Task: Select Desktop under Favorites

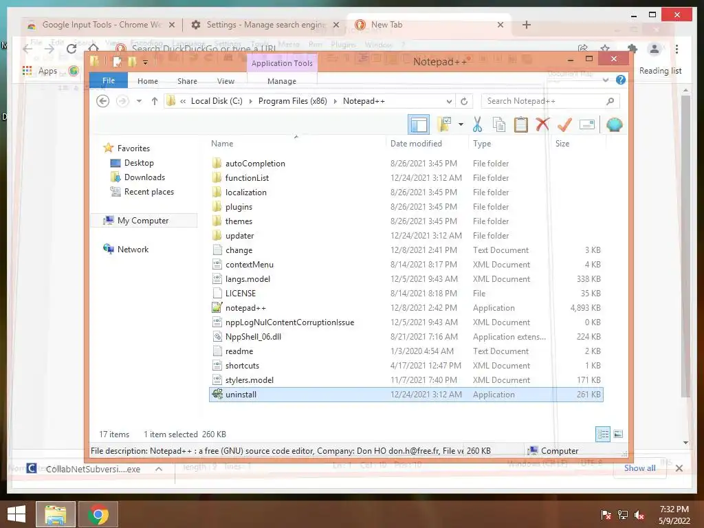Action: click(x=139, y=162)
